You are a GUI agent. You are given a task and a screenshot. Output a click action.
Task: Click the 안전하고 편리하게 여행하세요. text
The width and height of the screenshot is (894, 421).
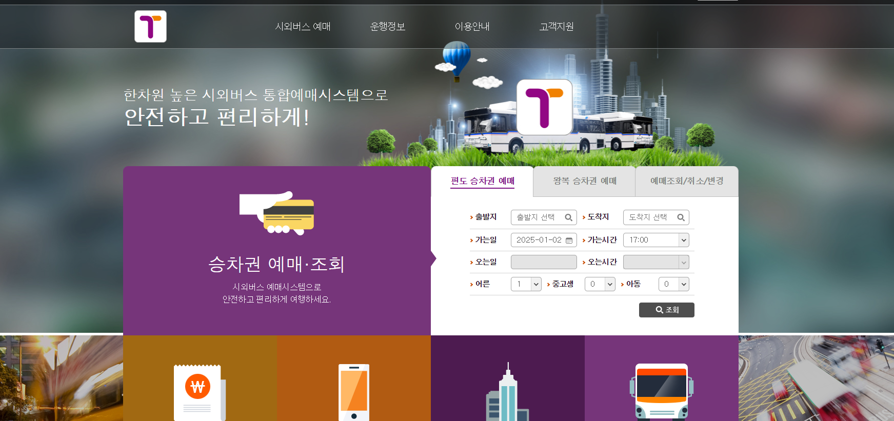pyautogui.click(x=276, y=299)
